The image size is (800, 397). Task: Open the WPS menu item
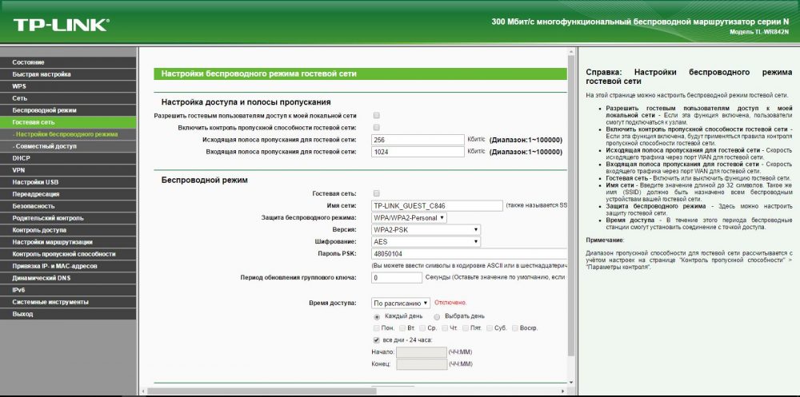[x=68, y=86]
